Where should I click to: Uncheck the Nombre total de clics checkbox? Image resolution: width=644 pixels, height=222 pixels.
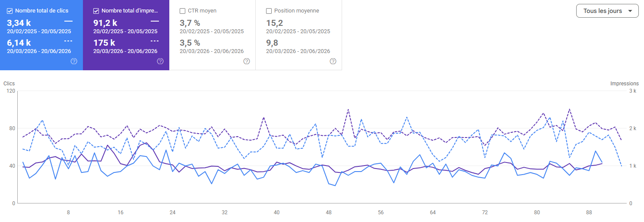click(10, 11)
